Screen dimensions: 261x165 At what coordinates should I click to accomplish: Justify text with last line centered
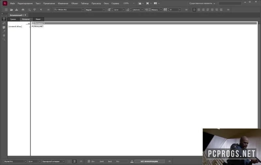pos(212,10)
